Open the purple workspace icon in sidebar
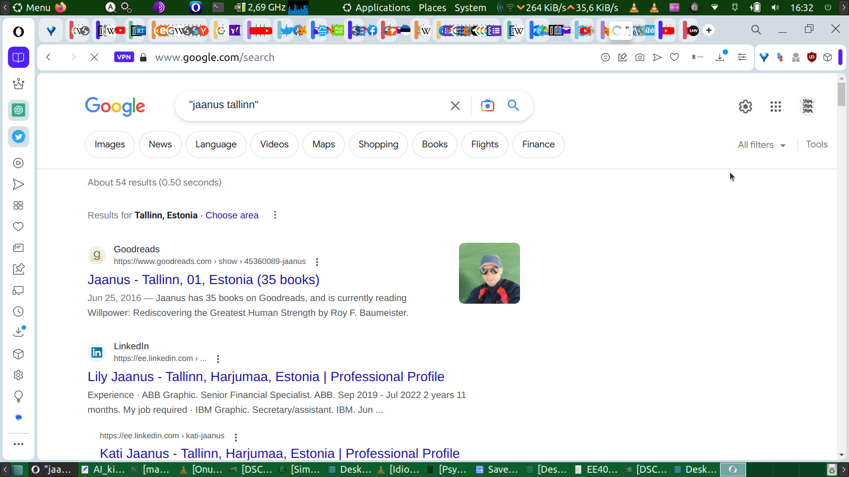849x477 pixels. (19, 57)
